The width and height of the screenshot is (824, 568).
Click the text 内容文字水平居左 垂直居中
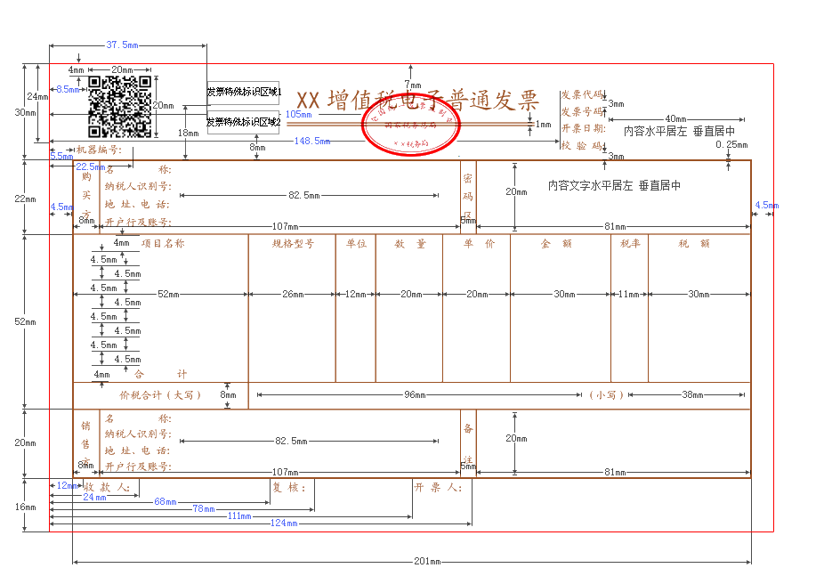[x=614, y=185]
